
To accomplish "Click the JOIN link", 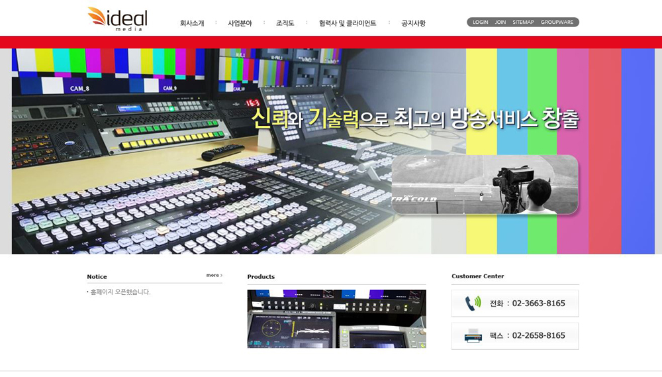I will pos(500,23).
